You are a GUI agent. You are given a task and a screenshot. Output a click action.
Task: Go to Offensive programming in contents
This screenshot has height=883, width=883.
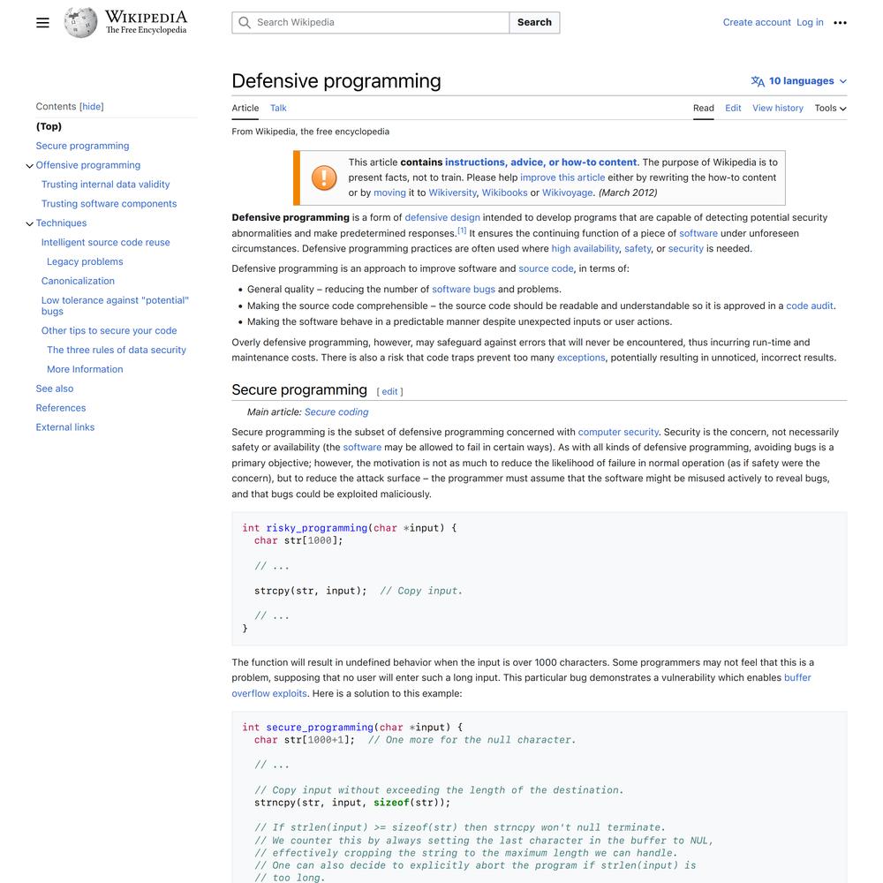click(87, 165)
